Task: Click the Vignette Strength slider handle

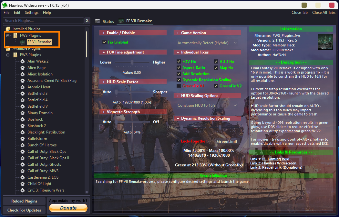Action: [x=116, y=122]
